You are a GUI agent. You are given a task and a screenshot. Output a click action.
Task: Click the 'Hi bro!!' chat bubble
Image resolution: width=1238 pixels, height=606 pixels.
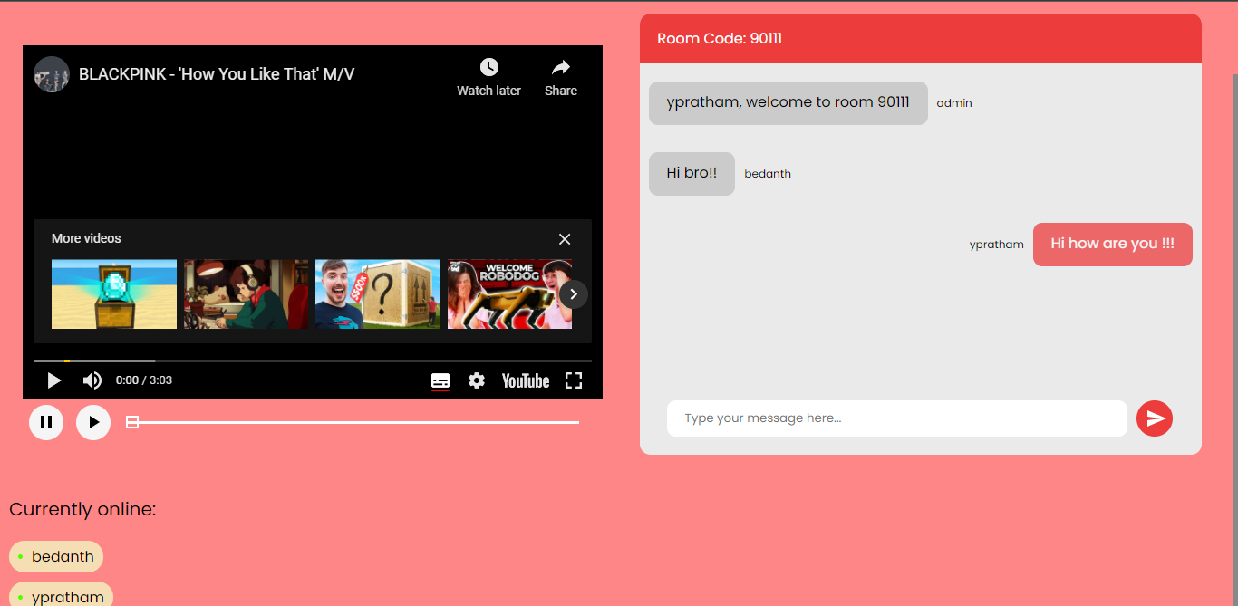tap(692, 174)
